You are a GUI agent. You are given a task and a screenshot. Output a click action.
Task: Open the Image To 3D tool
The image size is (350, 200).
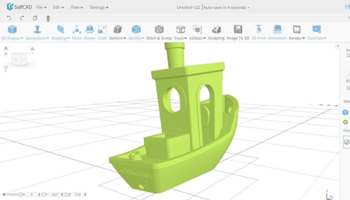[x=238, y=32]
